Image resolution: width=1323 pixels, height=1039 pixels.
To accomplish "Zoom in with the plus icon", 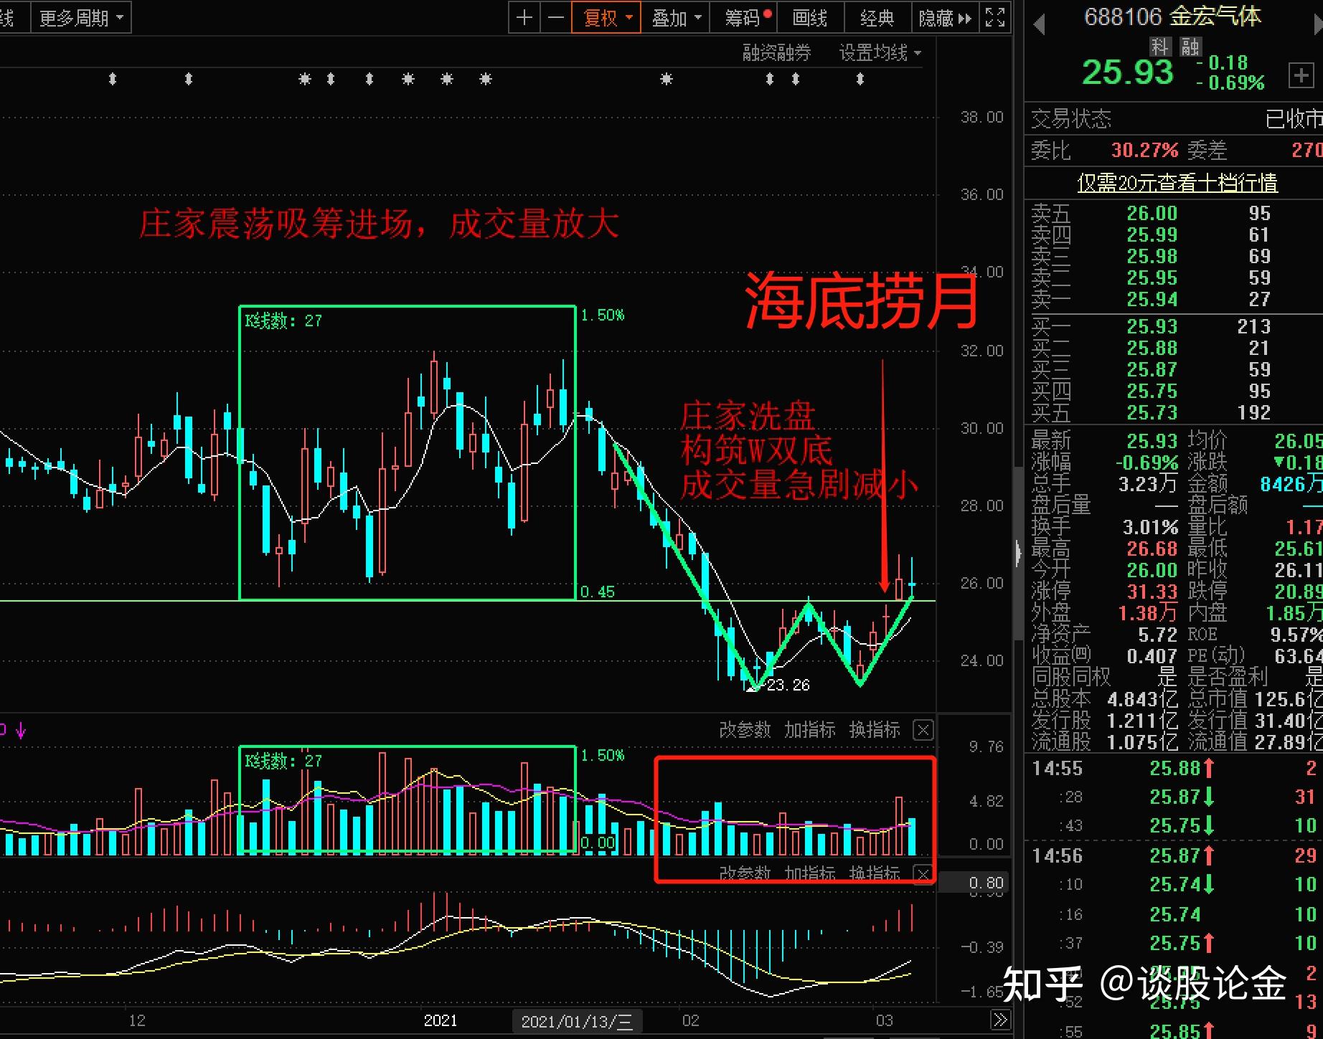I will pos(523,17).
